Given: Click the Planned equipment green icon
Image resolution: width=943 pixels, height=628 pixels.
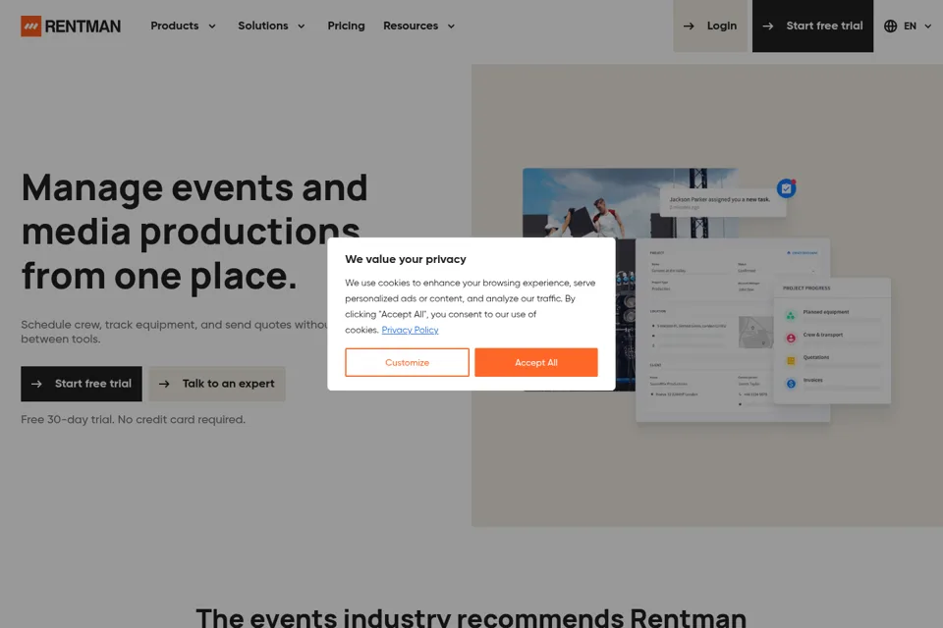Looking at the screenshot, I should 791,315.
